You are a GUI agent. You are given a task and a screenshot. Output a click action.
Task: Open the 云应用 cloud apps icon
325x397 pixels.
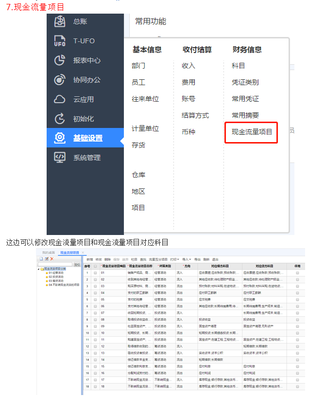[60, 99]
